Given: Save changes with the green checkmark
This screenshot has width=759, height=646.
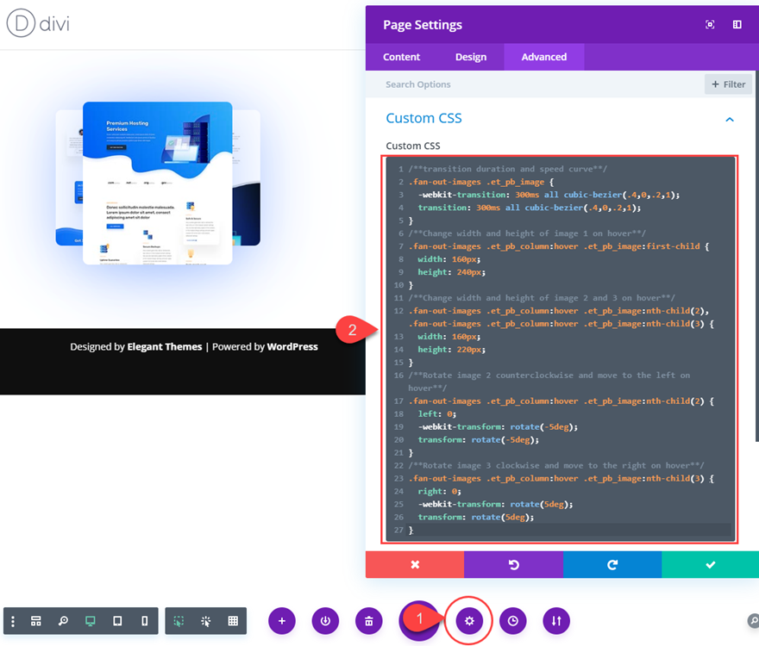Looking at the screenshot, I should click(710, 566).
